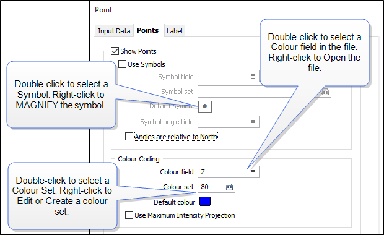Select the Default symbol dot box
Viewport: 384px width, 235px height.
(205, 106)
